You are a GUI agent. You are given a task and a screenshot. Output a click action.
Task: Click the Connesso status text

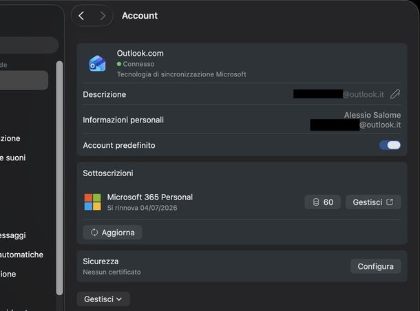(x=138, y=64)
